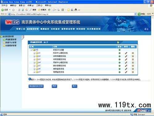Click the 监控配置管理 navigation tab
The image size is (154, 116).
[33, 29]
